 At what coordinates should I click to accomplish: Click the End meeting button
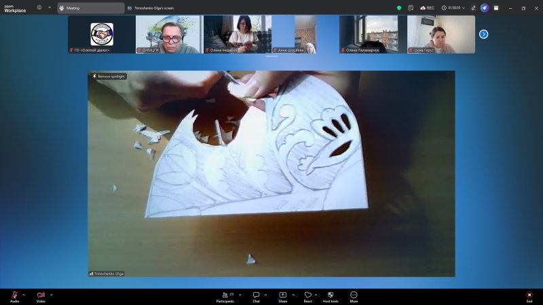[x=529, y=296]
